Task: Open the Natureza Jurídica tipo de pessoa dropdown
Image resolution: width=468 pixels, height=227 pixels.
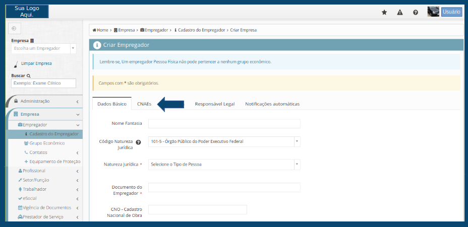Action: point(224,165)
